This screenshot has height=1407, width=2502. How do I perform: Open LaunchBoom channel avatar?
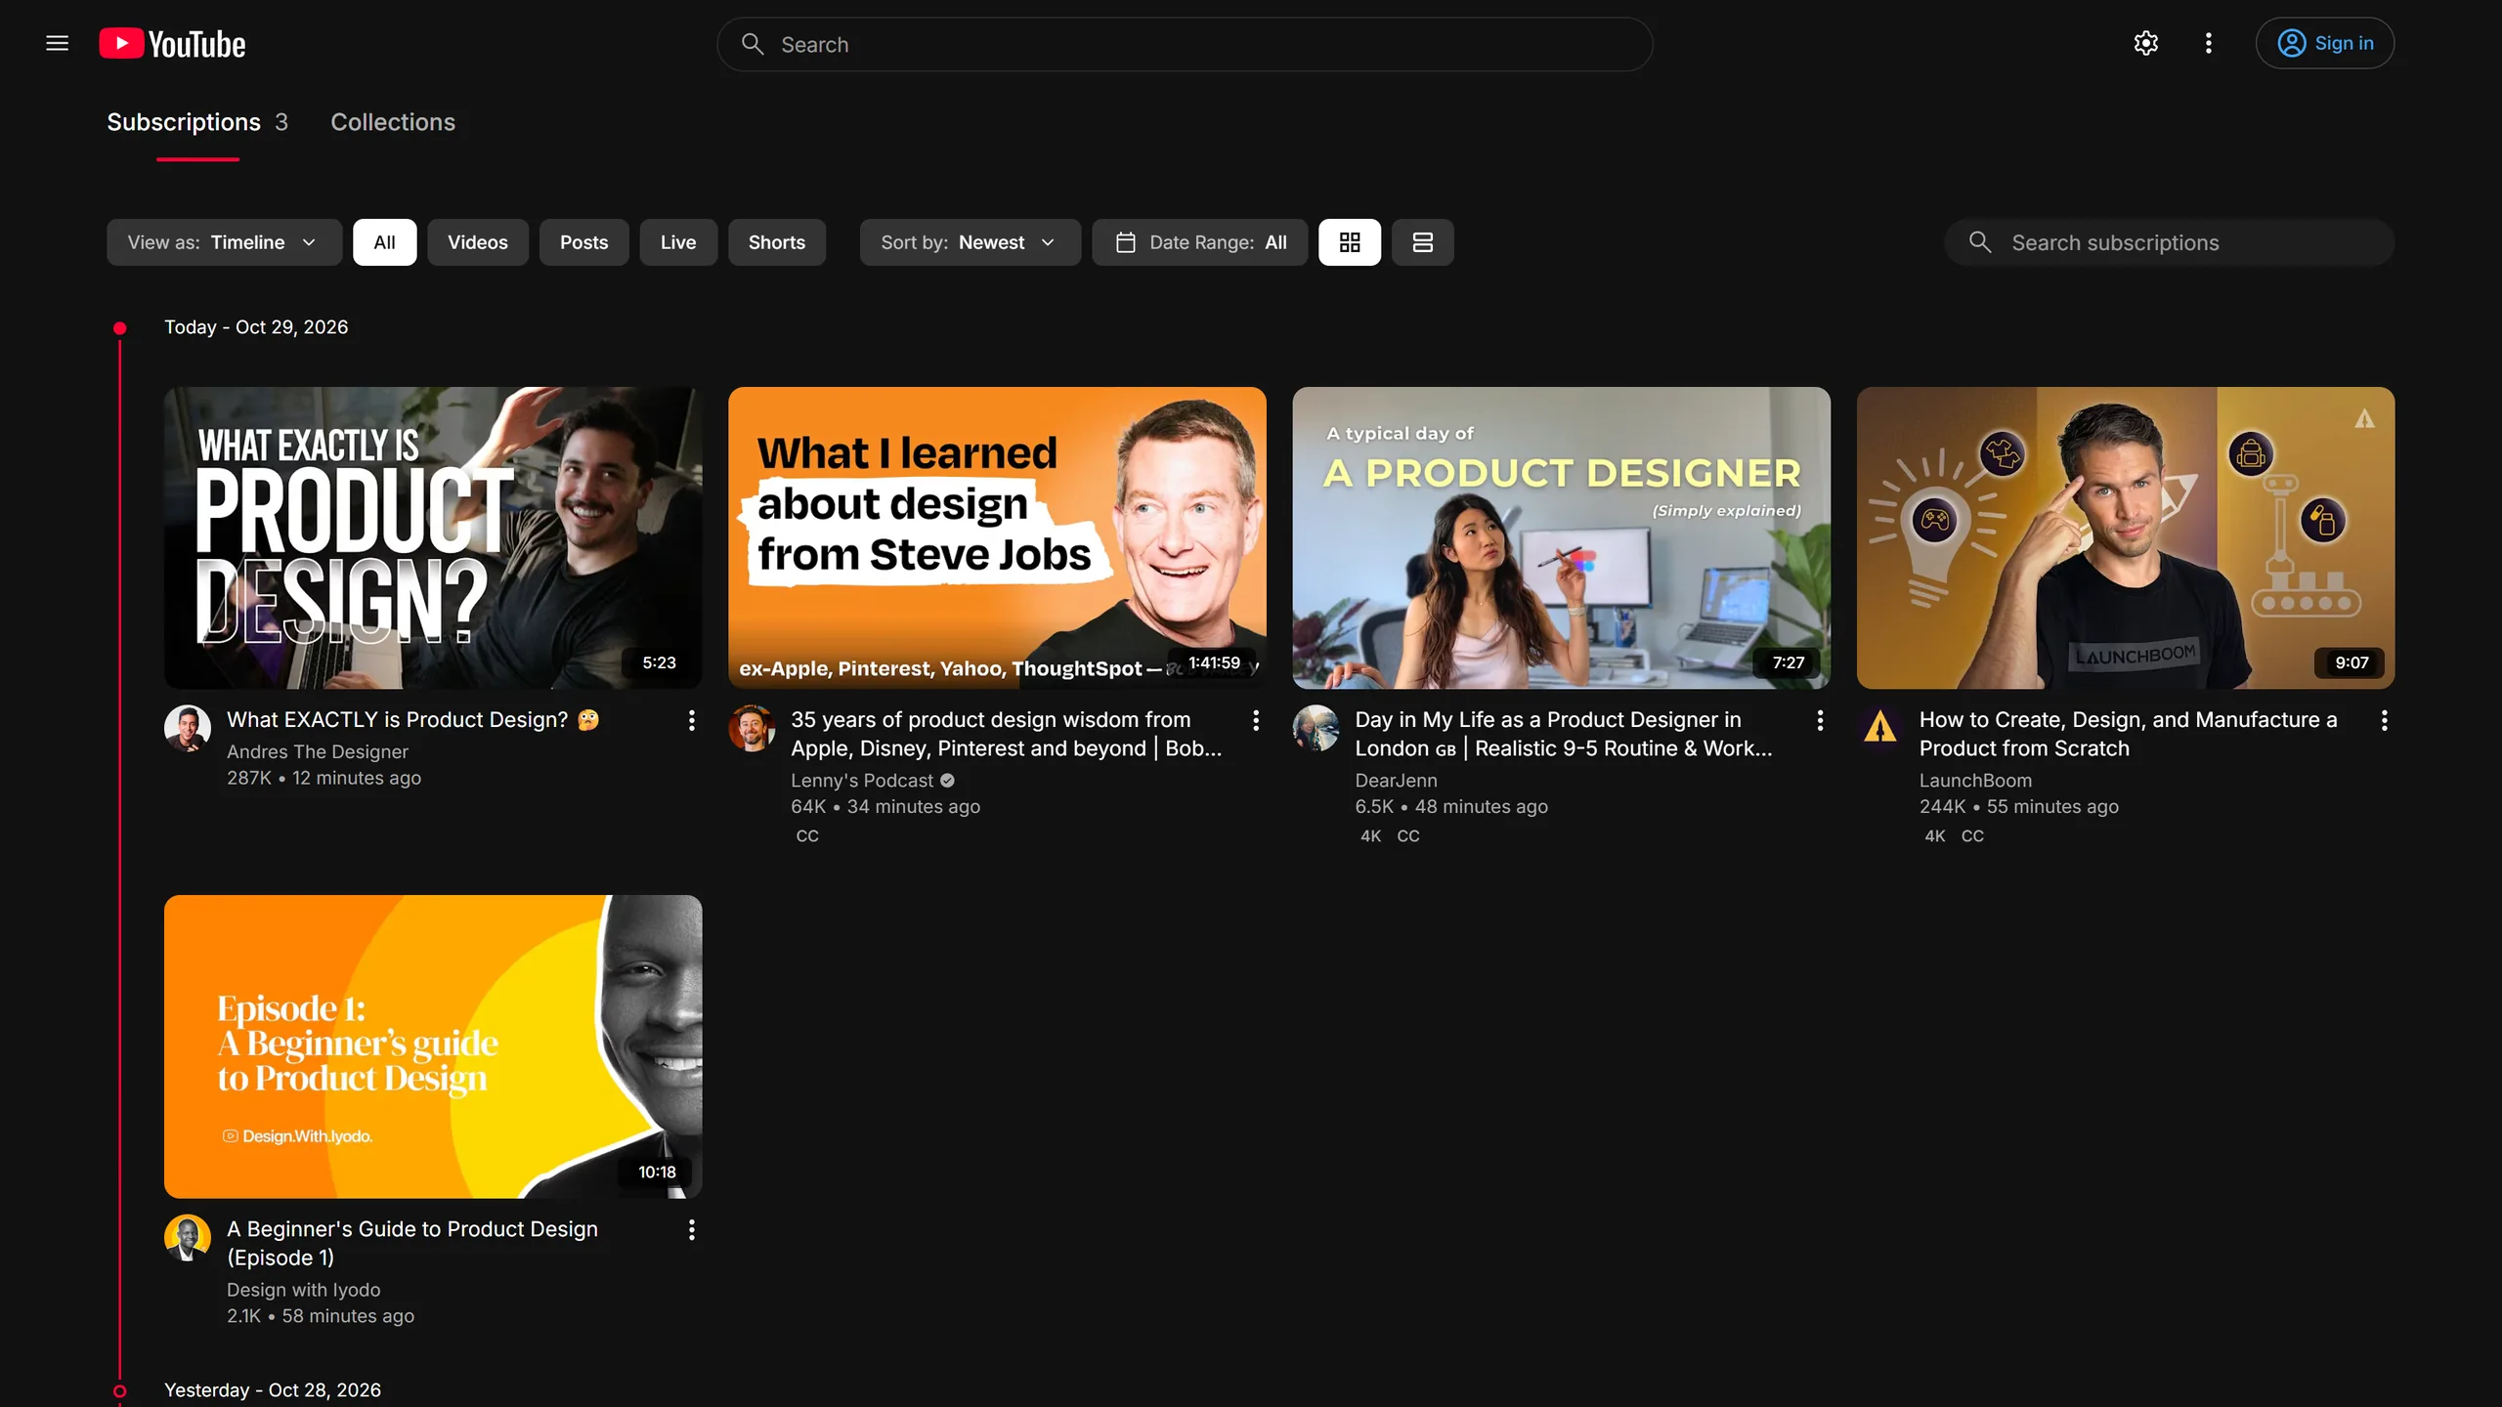1880,729
